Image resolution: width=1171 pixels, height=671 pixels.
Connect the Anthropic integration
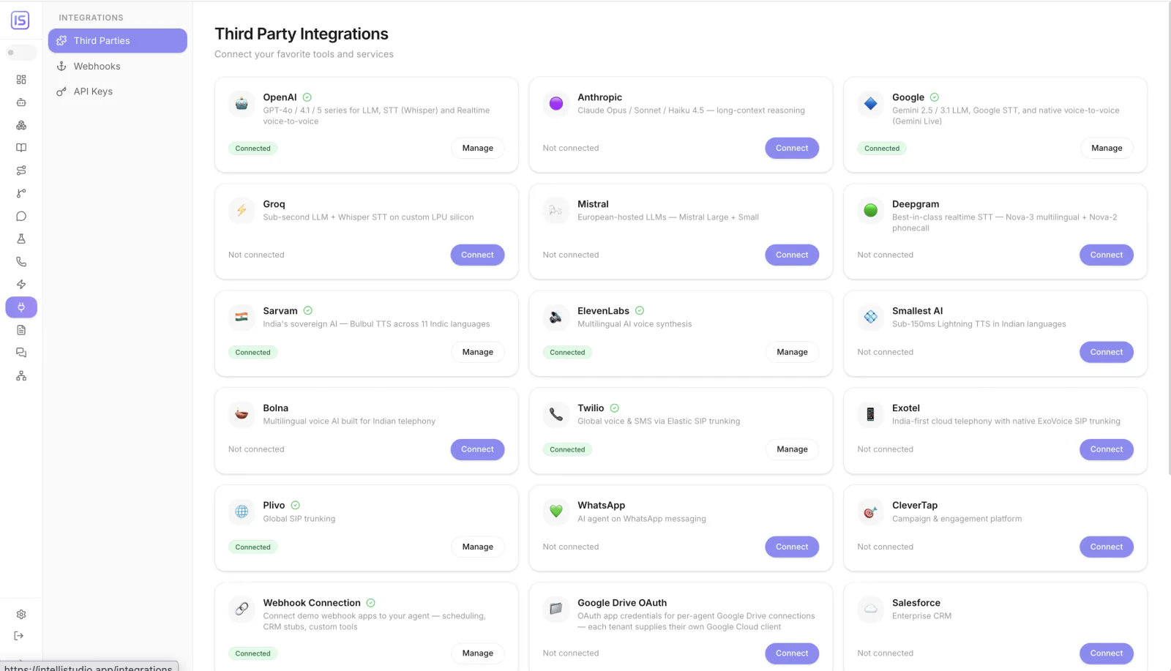(x=792, y=149)
